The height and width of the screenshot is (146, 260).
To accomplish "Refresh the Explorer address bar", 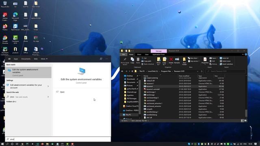I will (202, 71).
